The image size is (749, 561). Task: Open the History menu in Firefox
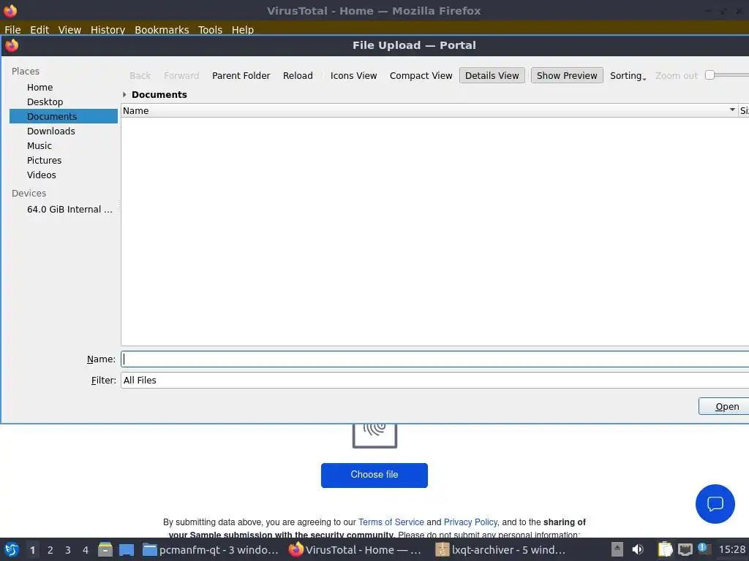tap(108, 29)
